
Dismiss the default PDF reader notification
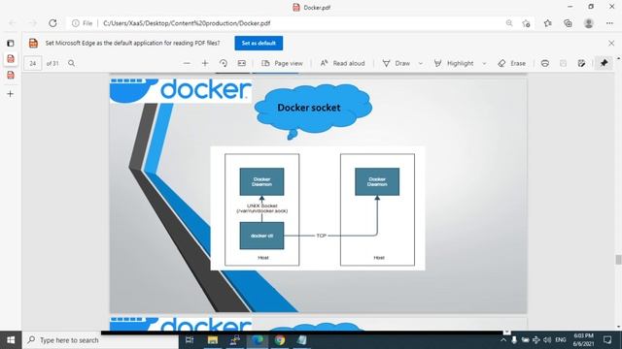(611, 43)
